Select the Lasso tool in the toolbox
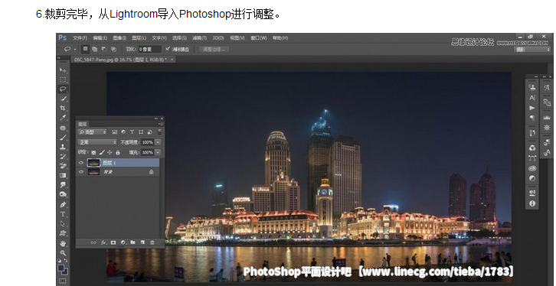The height and width of the screenshot is (286, 556). (63, 89)
